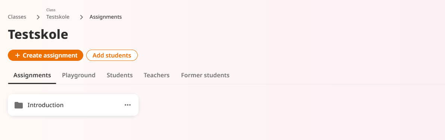Click the Add students button
Viewport: 445px width, 140px height.
click(112, 55)
